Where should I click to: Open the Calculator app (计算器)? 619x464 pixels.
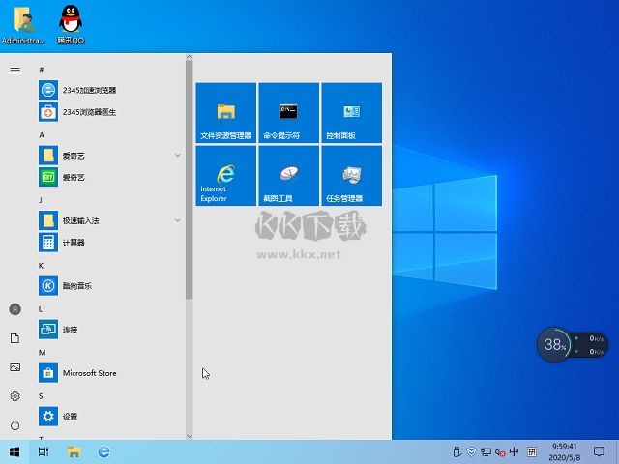110,243
